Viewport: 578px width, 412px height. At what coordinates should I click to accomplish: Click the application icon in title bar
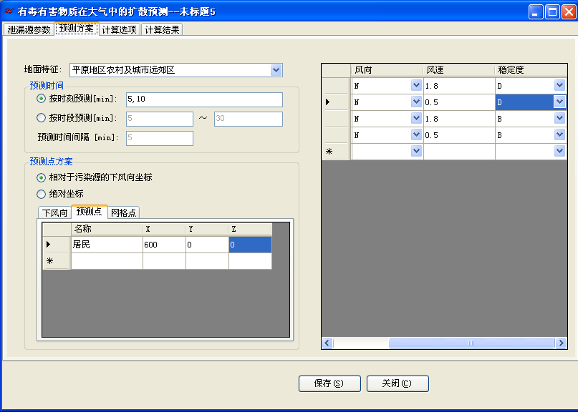coord(8,11)
